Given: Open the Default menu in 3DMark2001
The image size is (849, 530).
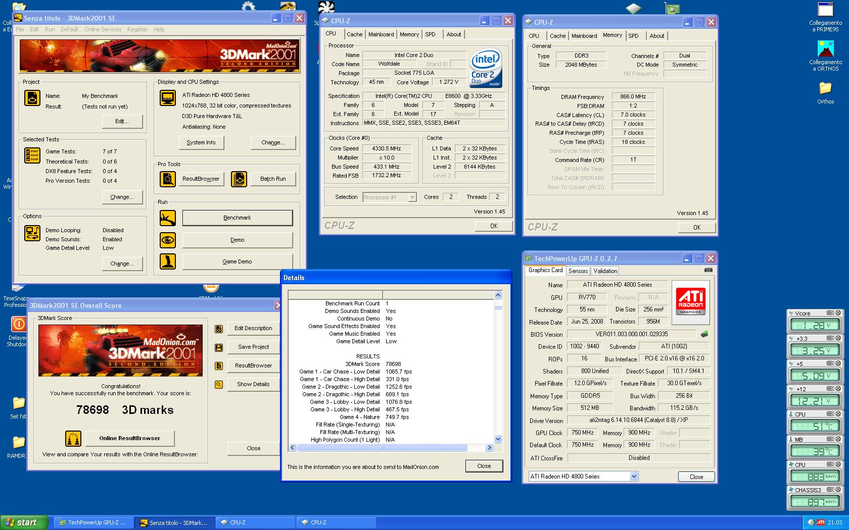Looking at the screenshot, I should point(69,29).
